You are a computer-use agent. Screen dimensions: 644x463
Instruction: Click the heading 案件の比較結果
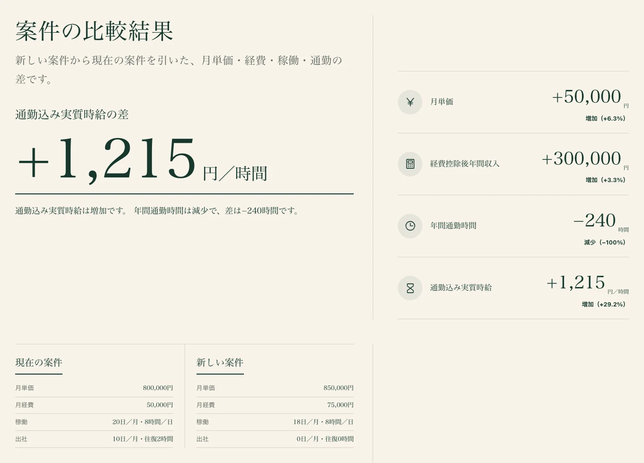[x=94, y=31]
